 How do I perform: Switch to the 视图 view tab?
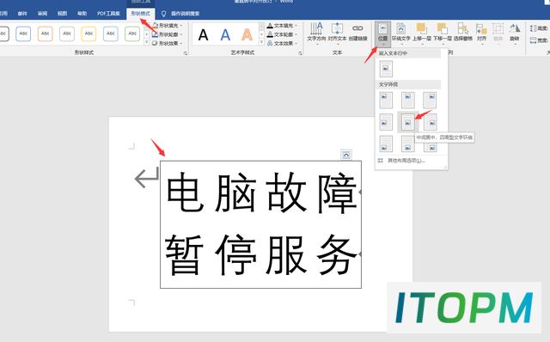[62, 14]
